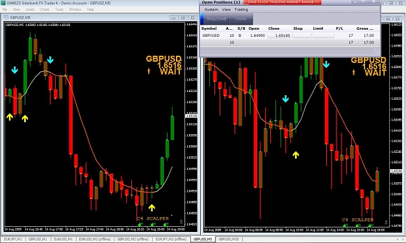Switch to the GBPUSD,M1 chart tab
This screenshot has height=243, width=406.
pos(38,239)
